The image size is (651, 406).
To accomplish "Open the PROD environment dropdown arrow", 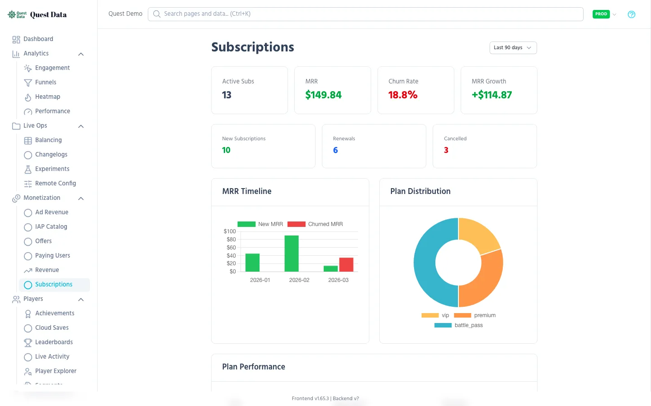I will point(614,14).
